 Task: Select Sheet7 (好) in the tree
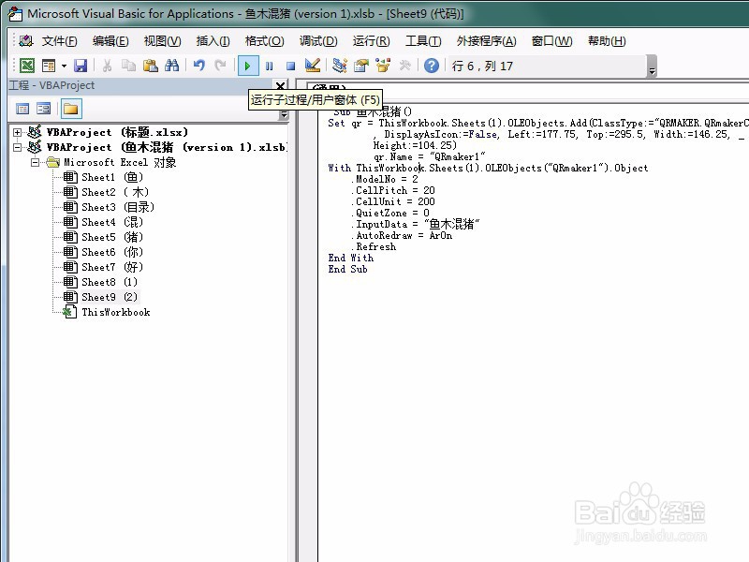click(x=112, y=267)
